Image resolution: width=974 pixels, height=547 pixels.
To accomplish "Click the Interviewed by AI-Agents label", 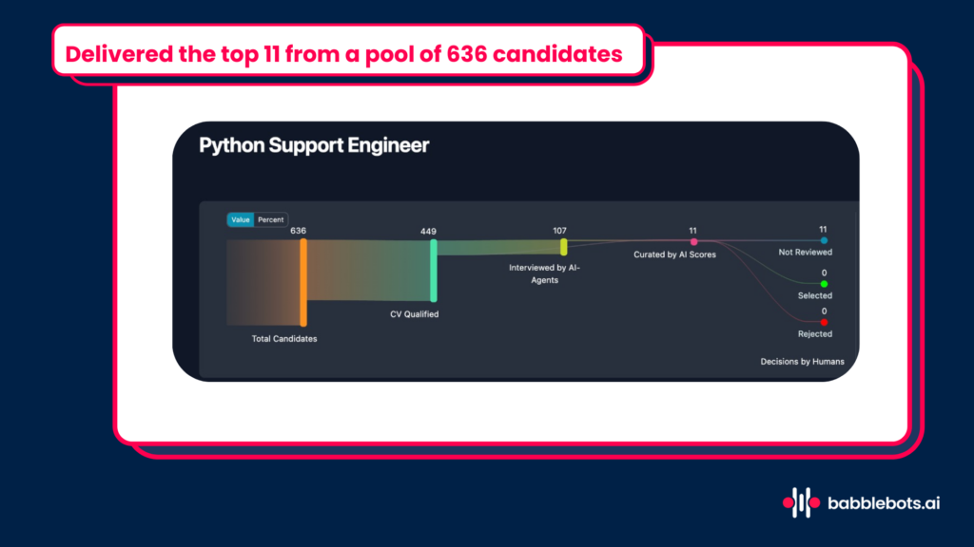I will (x=544, y=273).
